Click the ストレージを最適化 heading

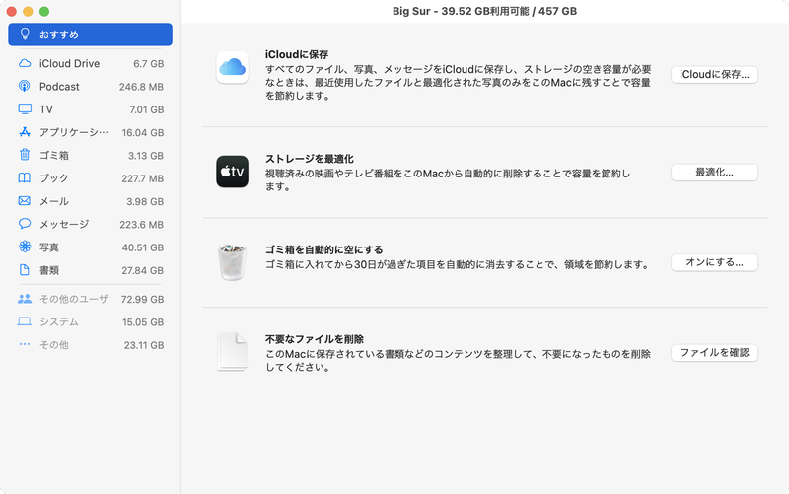[x=310, y=159]
